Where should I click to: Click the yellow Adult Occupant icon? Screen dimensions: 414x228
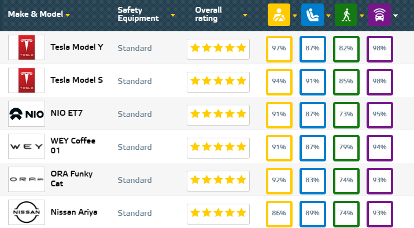click(x=279, y=15)
